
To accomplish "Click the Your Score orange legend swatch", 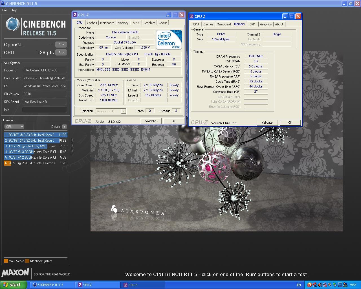I will click(6, 261).
